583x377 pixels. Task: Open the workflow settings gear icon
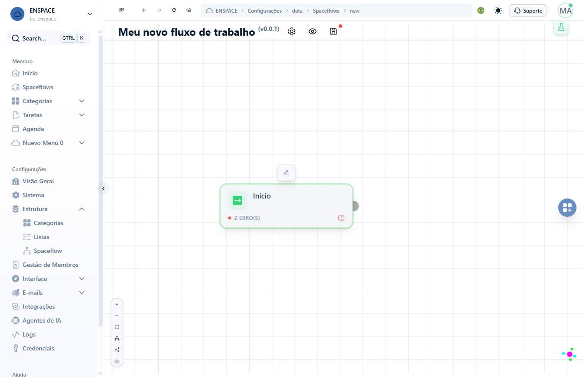tap(292, 31)
